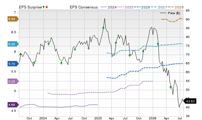Toggle the Price ($) line legend entry
This screenshot has height=120, width=202.
[x=170, y=13]
